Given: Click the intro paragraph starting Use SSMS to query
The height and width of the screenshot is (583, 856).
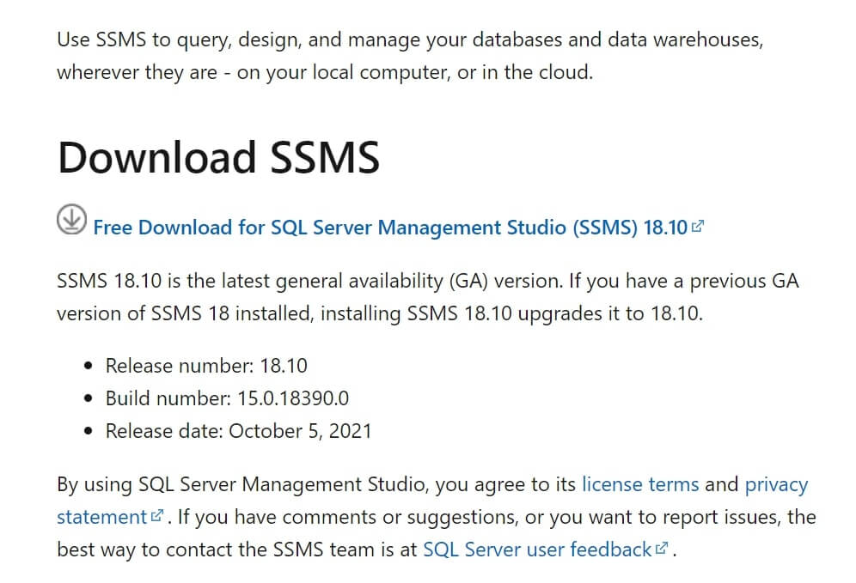Looking at the screenshot, I should 409,56.
